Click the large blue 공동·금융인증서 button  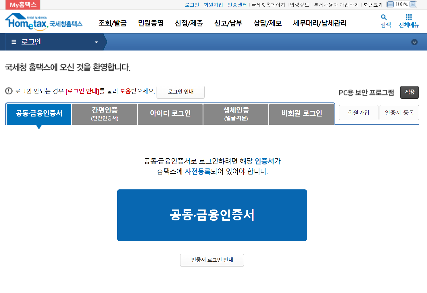pos(212,215)
